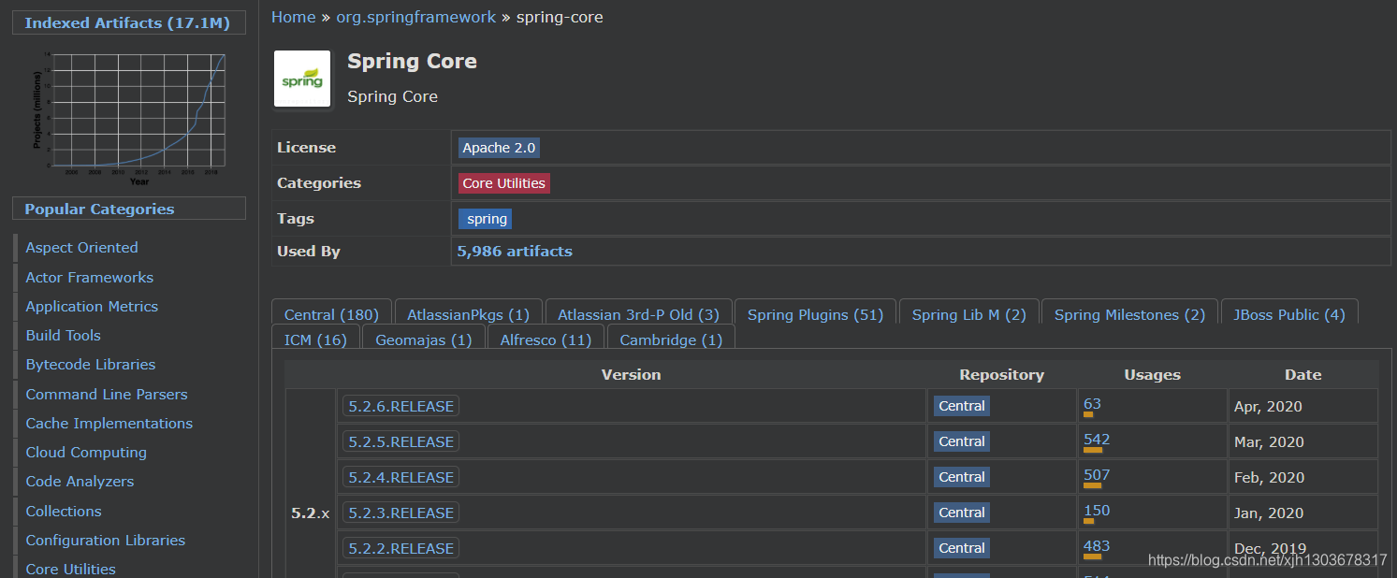This screenshot has width=1397, height=578.
Task: Open the Cache Implementations category
Action: 109,424
